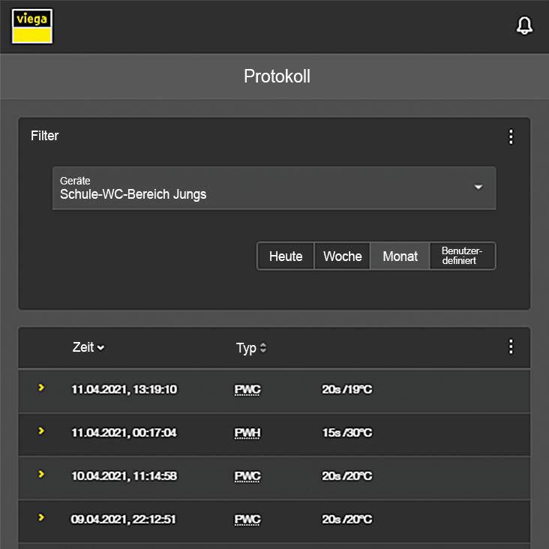Expand entry 11.04.2021, 13:19:10
The width and height of the screenshot is (549, 549).
coord(41,388)
